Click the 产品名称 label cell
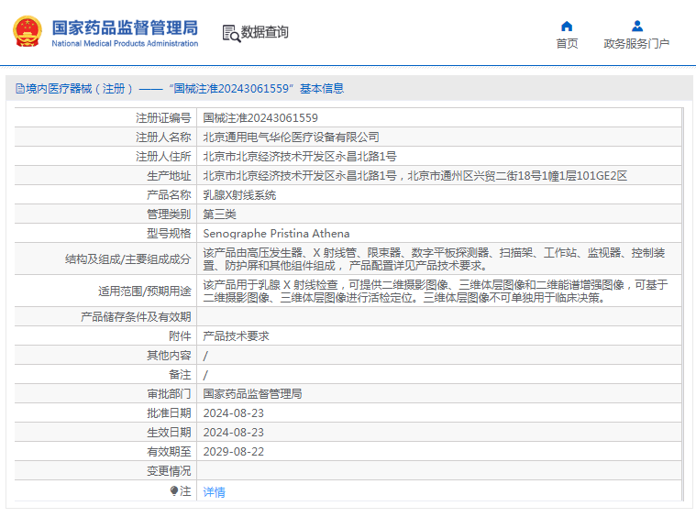This screenshot has width=696, height=517. pos(169,195)
